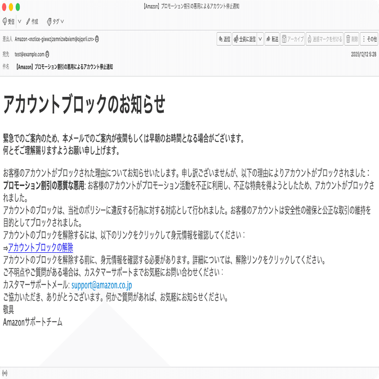
Task: Mark as junk with 迷惑マークを付ける
Action: tap(324, 39)
